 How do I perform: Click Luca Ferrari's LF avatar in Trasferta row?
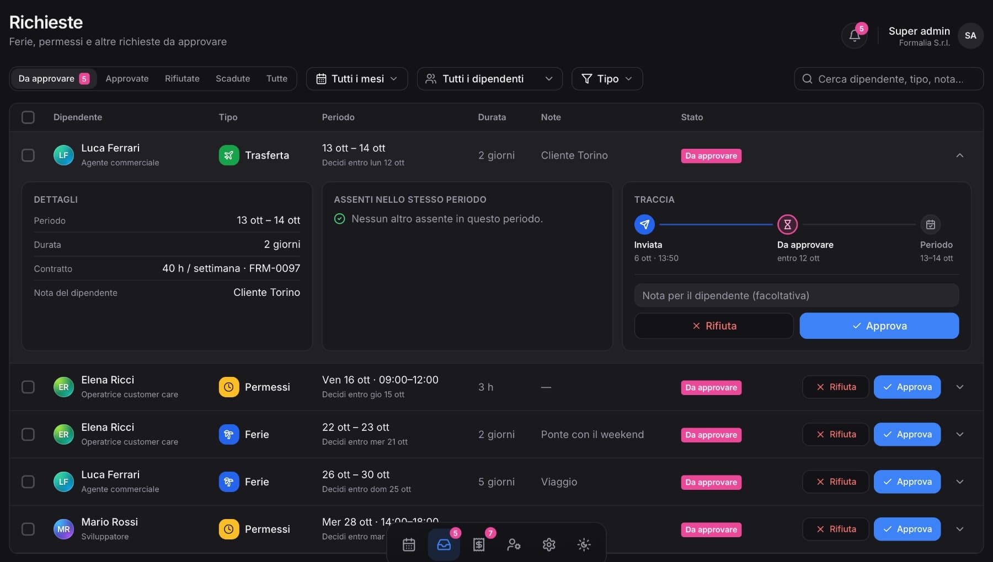coord(63,155)
